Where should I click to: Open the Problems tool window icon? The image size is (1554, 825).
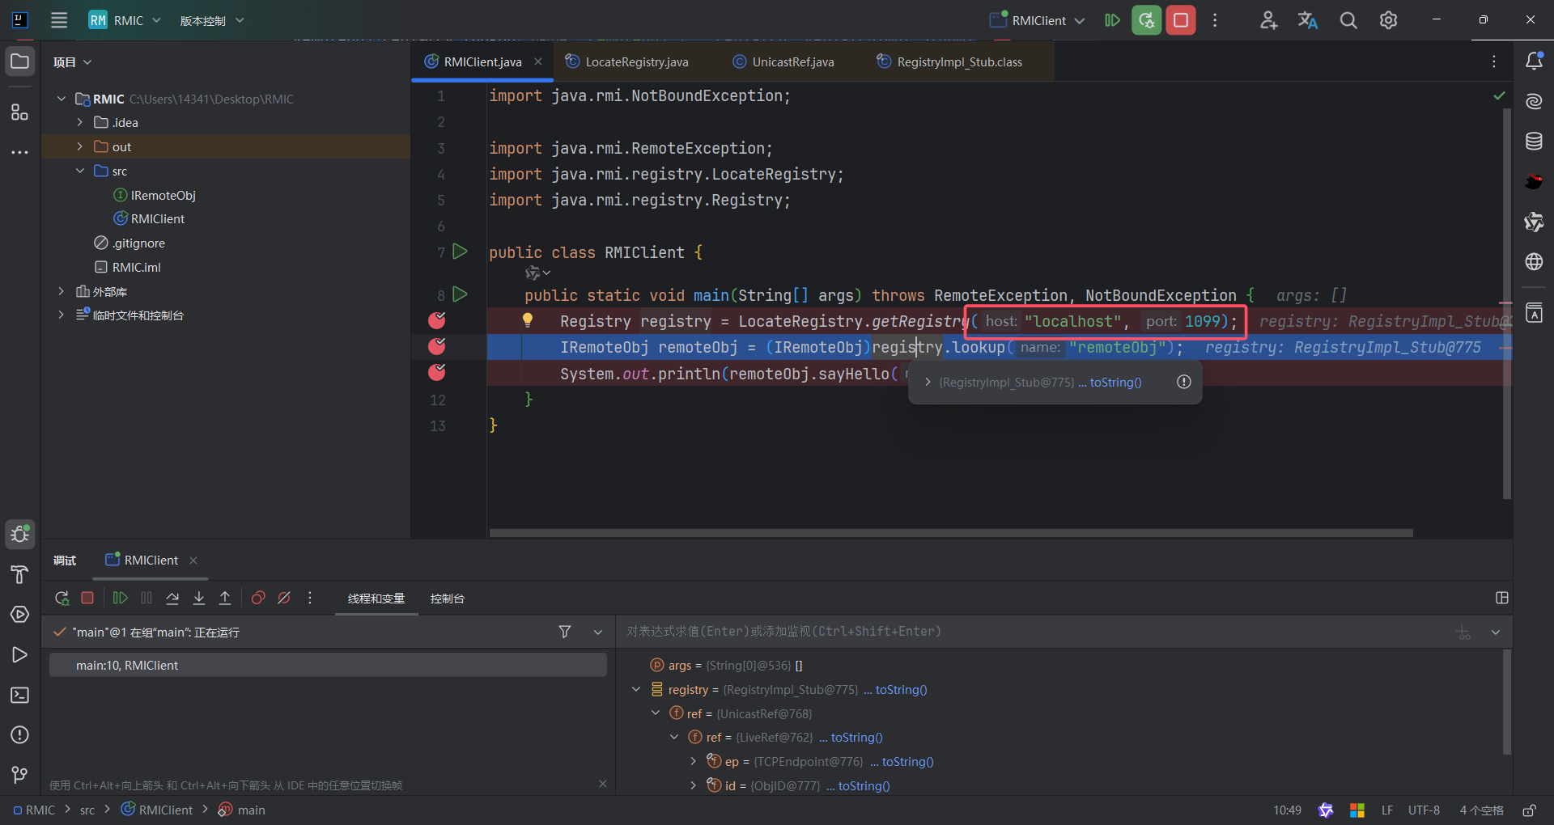(x=19, y=734)
